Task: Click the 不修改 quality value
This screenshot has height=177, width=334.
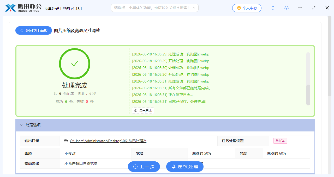Action: (x=70, y=153)
